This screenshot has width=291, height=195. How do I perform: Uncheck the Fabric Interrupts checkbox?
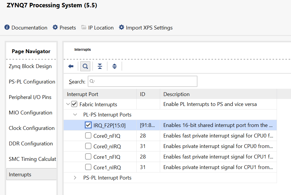coord(74,104)
